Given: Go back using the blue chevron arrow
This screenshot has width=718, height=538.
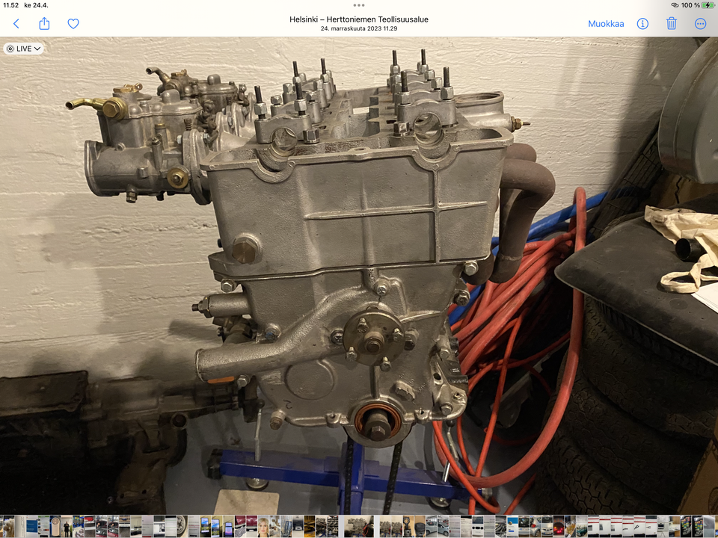Looking at the screenshot, I should click(x=16, y=23).
